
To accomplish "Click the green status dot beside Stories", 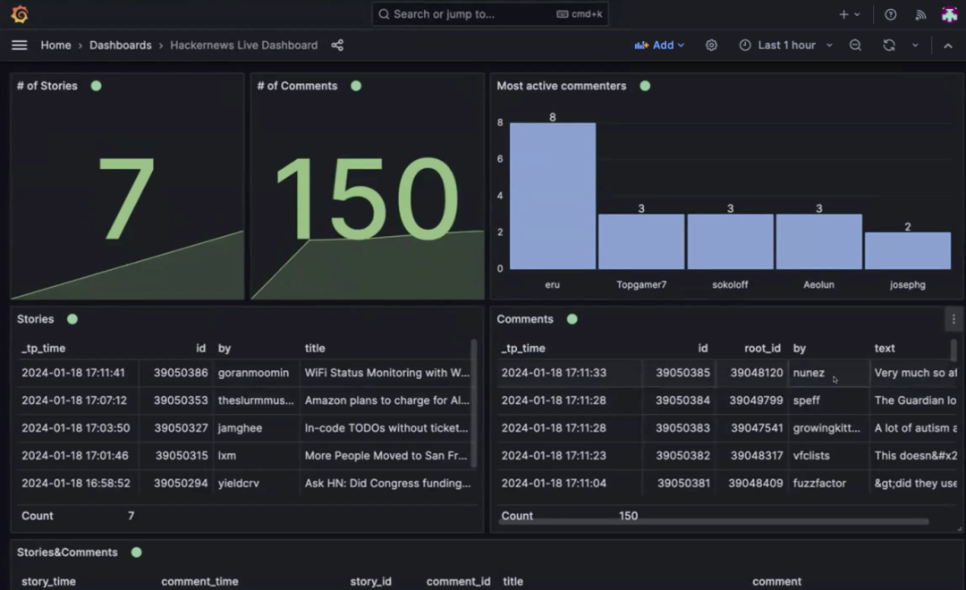I will [72, 319].
